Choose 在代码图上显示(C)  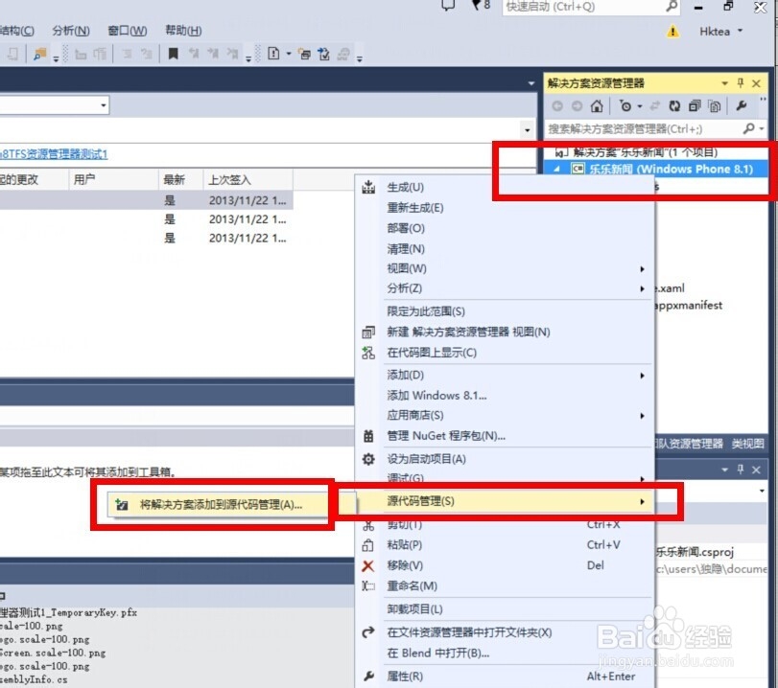tap(506, 353)
